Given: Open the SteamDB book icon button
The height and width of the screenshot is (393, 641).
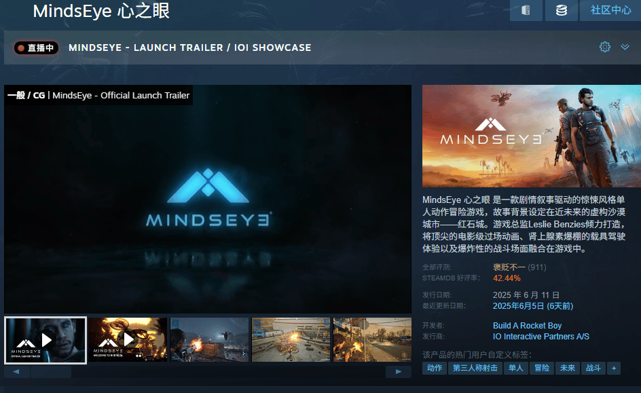Looking at the screenshot, I should tap(526, 10).
